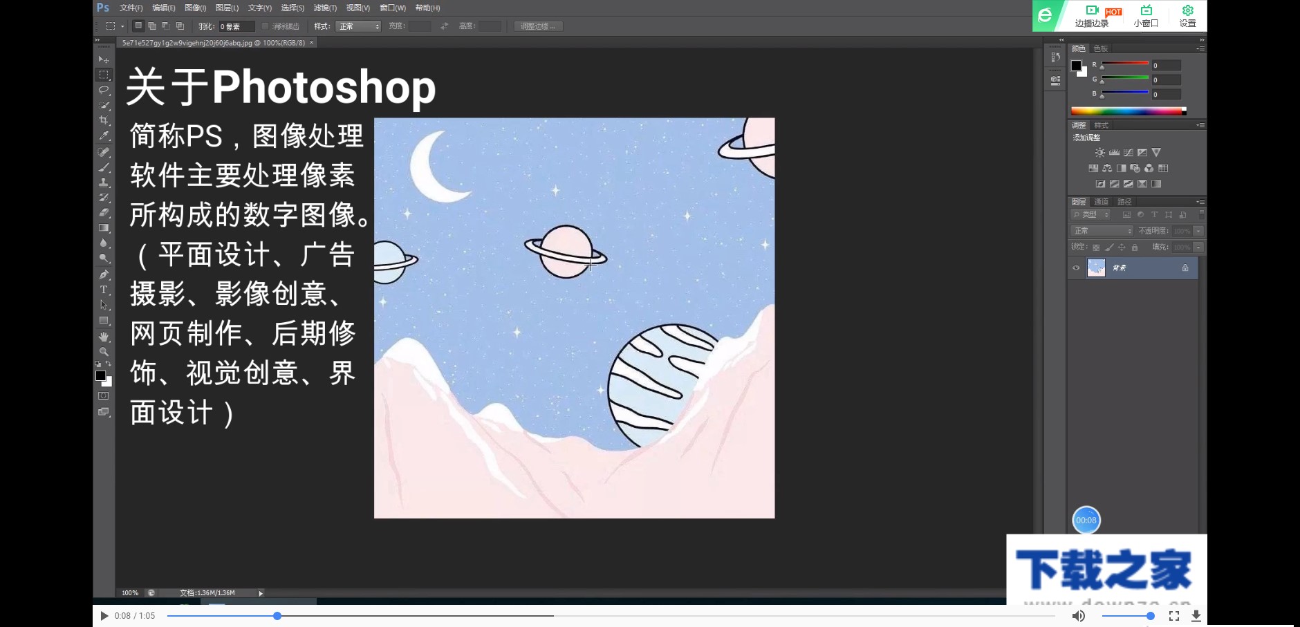This screenshot has width=1300, height=627.
Task: Toggle lock all padlock in Layers panel
Action: click(x=1135, y=247)
